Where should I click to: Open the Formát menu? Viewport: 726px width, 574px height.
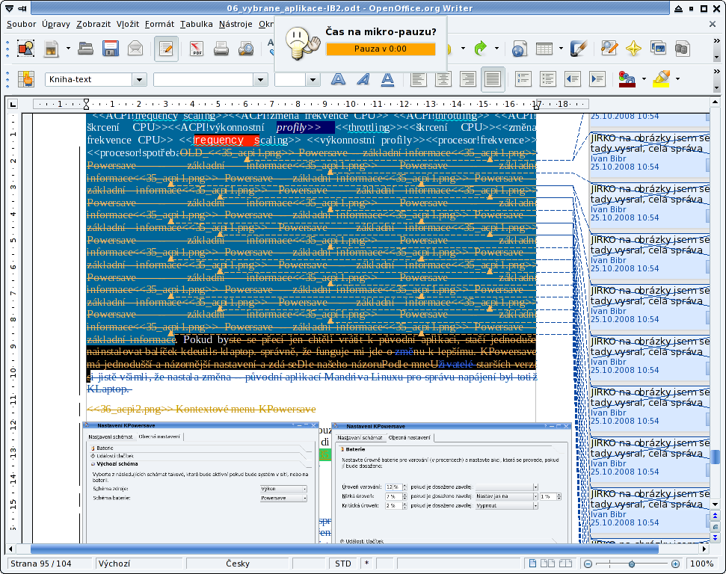[160, 24]
